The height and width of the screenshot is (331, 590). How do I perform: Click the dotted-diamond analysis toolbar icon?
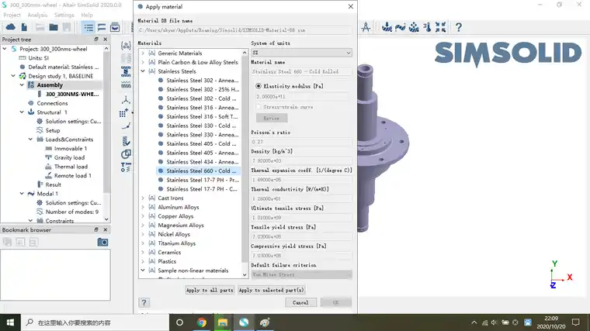click(414, 27)
